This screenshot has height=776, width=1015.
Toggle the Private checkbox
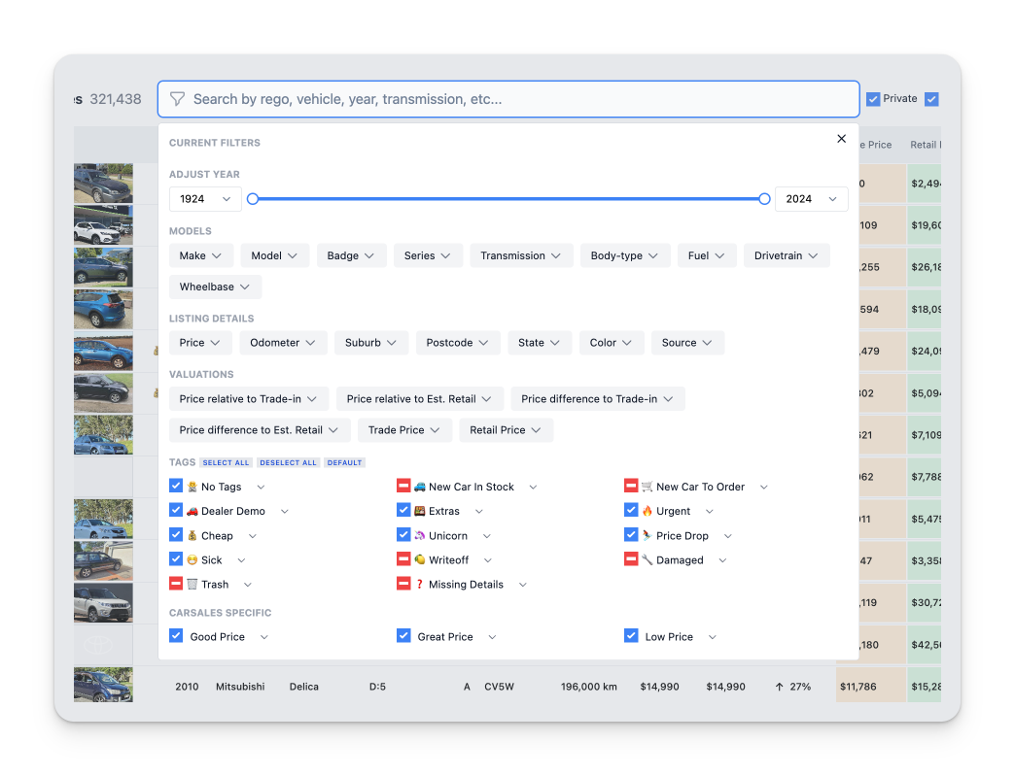pyautogui.click(x=873, y=99)
